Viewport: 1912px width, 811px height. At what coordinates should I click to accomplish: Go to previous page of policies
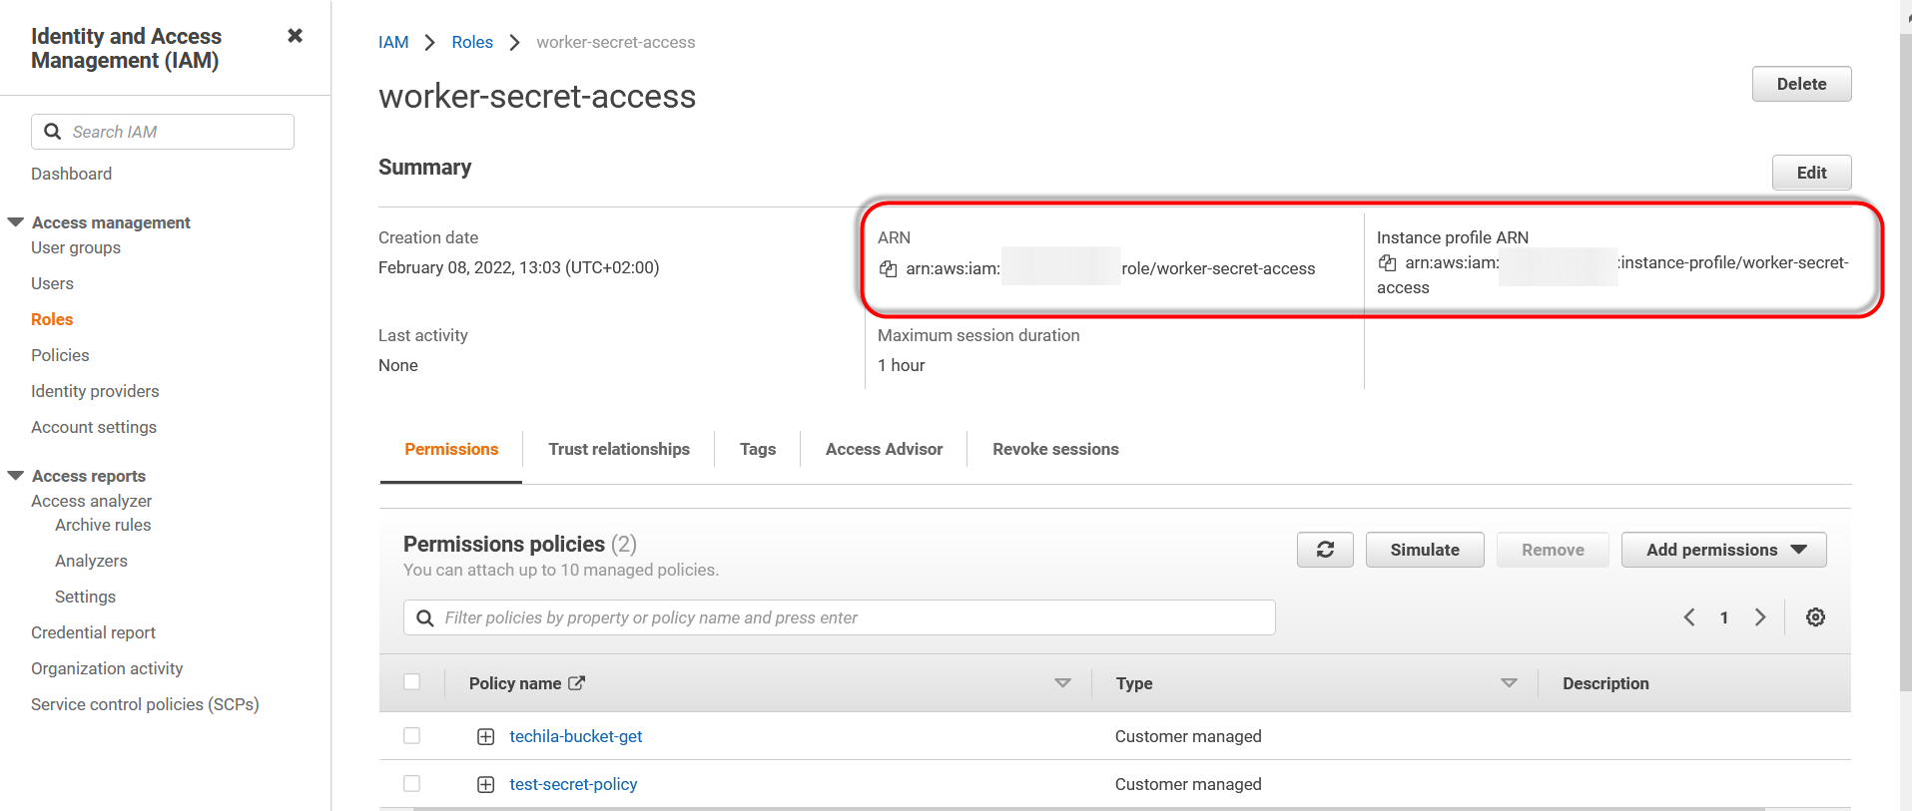point(1689,617)
